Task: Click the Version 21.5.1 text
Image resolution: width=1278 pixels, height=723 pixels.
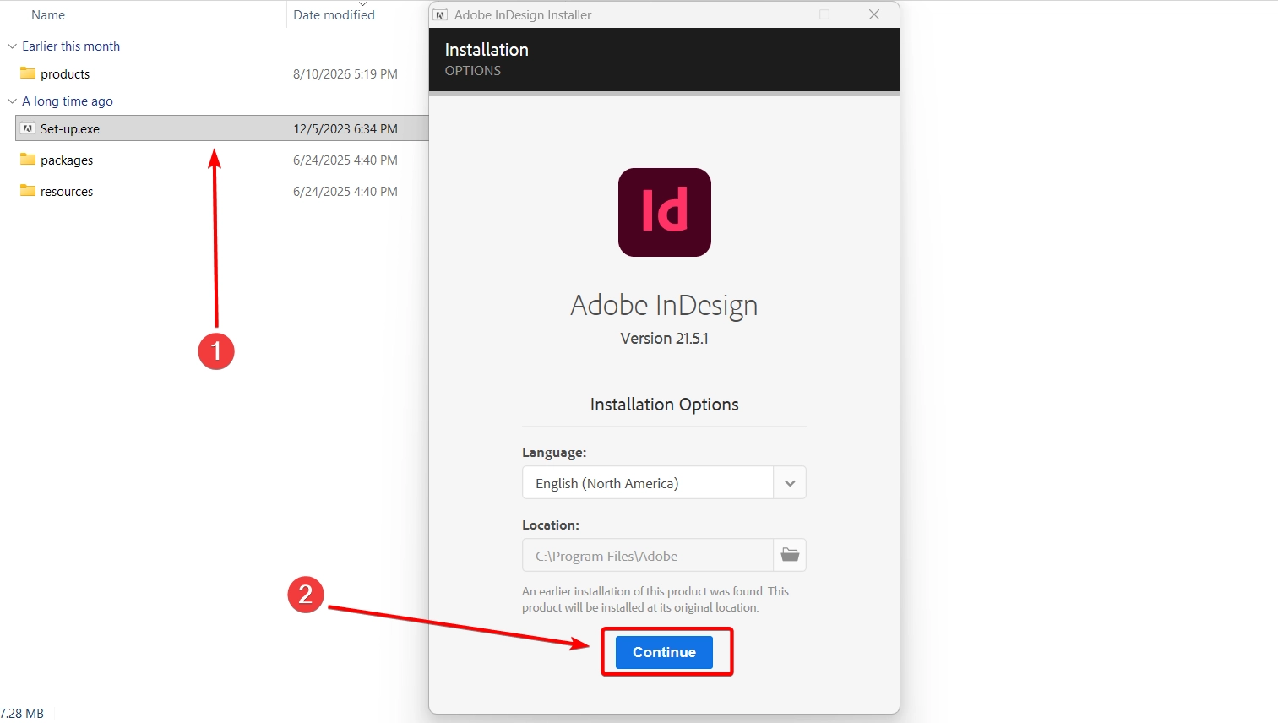Action: coord(665,338)
